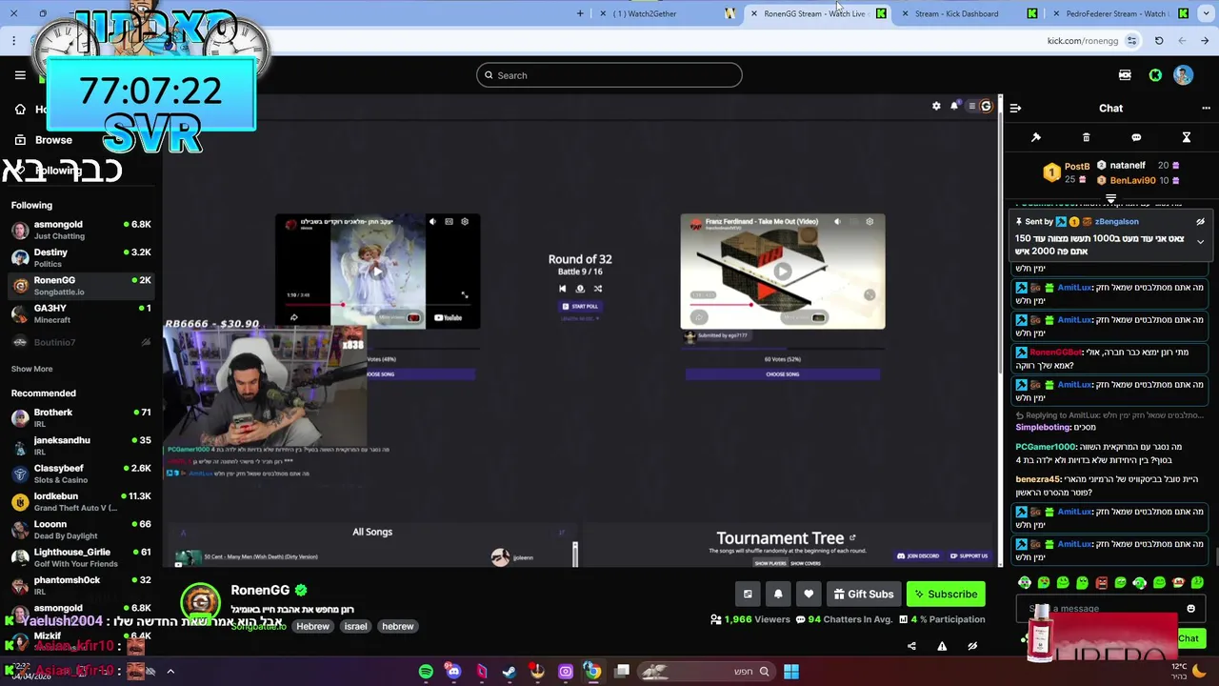The image size is (1219, 686).
Task: Close the RonenGG Stream tab
Action: (x=753, y=13)
